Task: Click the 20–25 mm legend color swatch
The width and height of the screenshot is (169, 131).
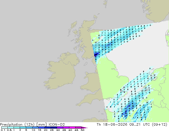Action: [47, 128]
